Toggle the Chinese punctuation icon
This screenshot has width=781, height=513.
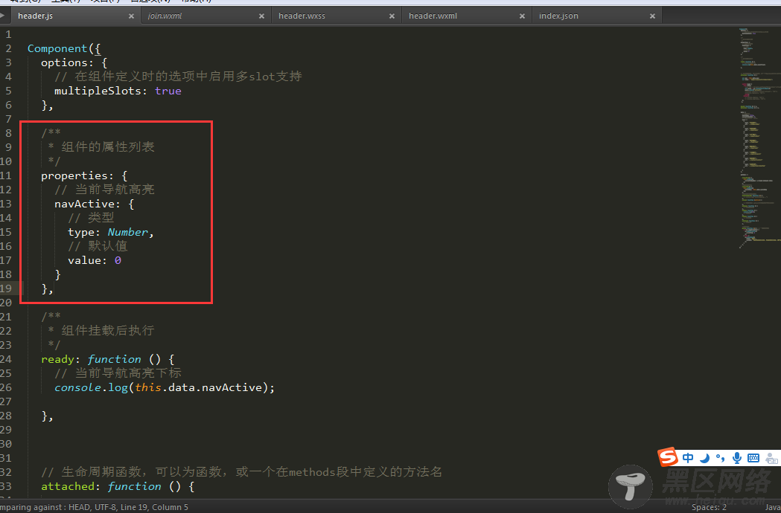(x=720, y=458)
